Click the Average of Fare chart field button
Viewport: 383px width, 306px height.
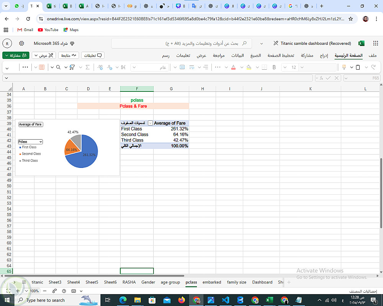click(x=31, y=124)
